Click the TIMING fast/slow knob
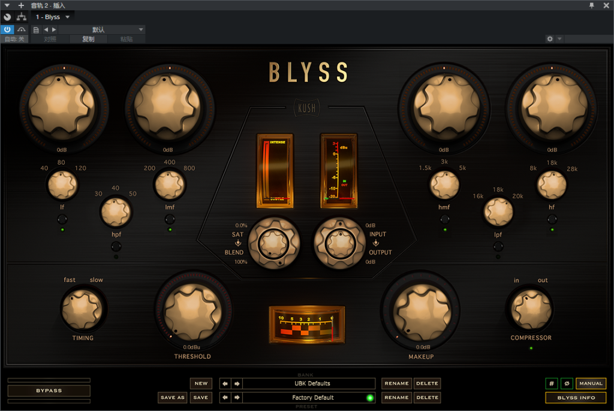Screen dimensions: 614x411 tap(83, 310)
